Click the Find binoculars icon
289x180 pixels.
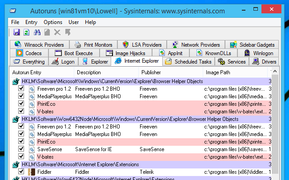click(37, 32)
